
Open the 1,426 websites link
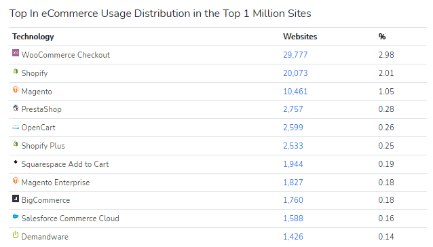click(x=293, y=237)
